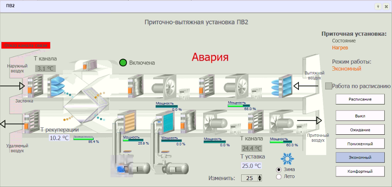Click the recuperator performance bar at 88.4 %

[83, 139]
